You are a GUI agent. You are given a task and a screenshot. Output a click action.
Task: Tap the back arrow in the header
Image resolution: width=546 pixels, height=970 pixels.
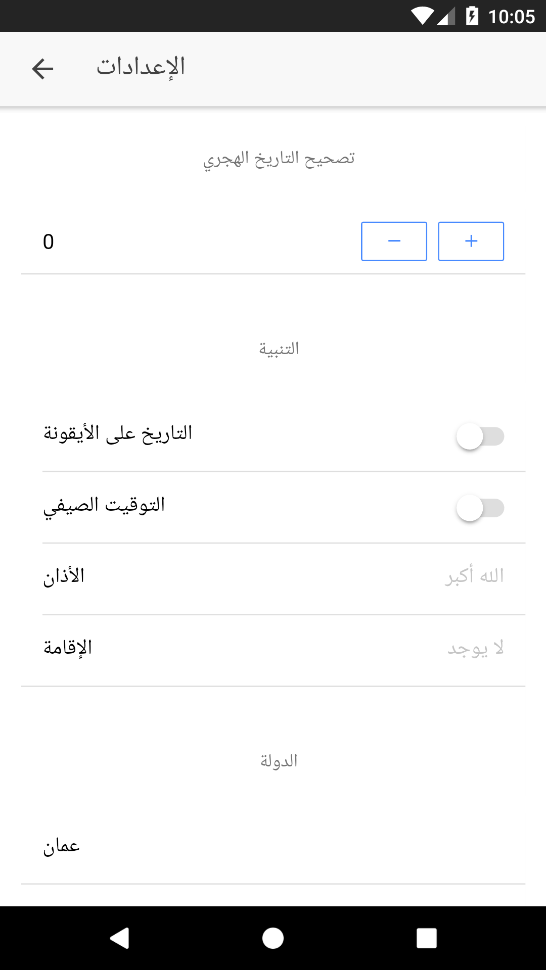pyautogui.click(x=42, y=69)
